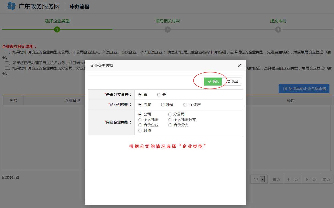Viewport: 334px width, 208px height.
Task: Select the 个体户 radio option
Action: tap(185, 104)
